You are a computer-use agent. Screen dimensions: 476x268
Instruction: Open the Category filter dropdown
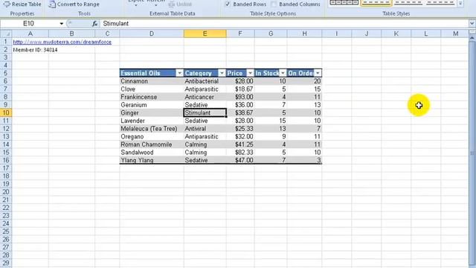[222, 73]
